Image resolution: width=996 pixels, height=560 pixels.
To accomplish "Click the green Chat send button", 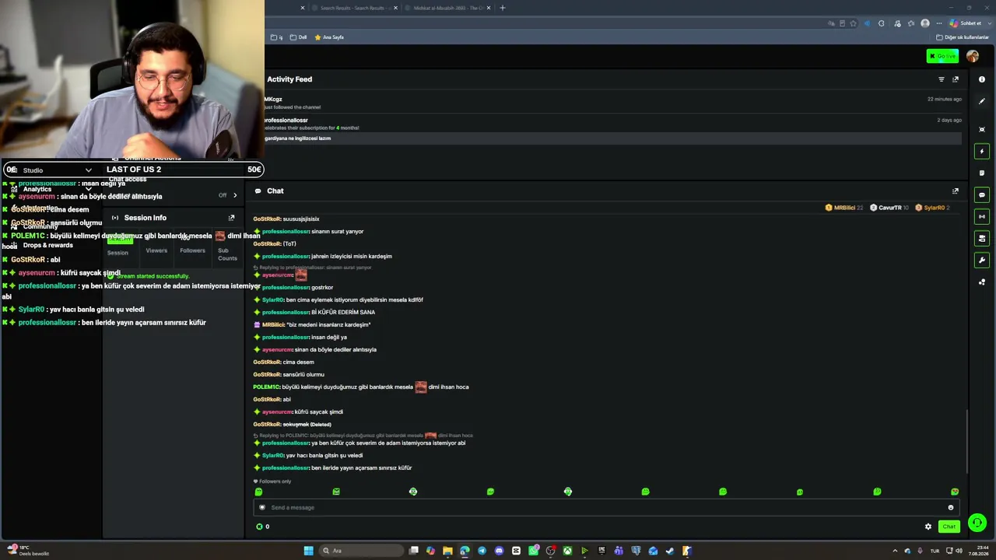I will pyautogui.click(x=949, y=527).
